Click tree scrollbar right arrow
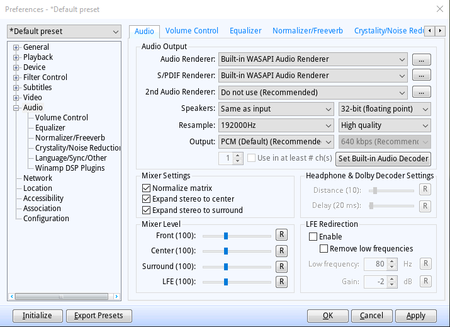 pos(116,296)
